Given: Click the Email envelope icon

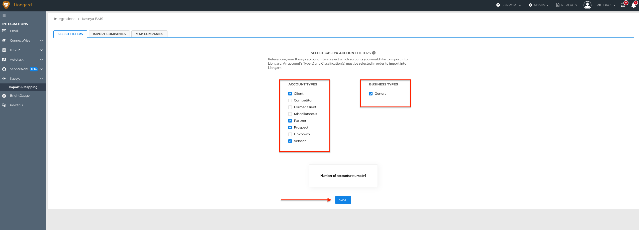Looking at the screenshot, I should tap(4, 31).
